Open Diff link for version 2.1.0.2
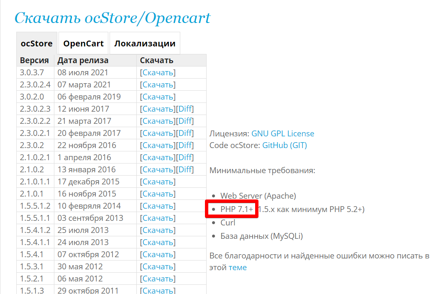 click(x=185, y=170)
